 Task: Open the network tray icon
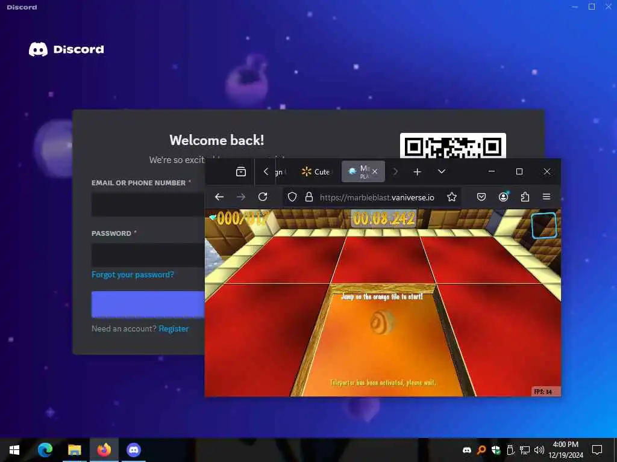click(525, 450)
